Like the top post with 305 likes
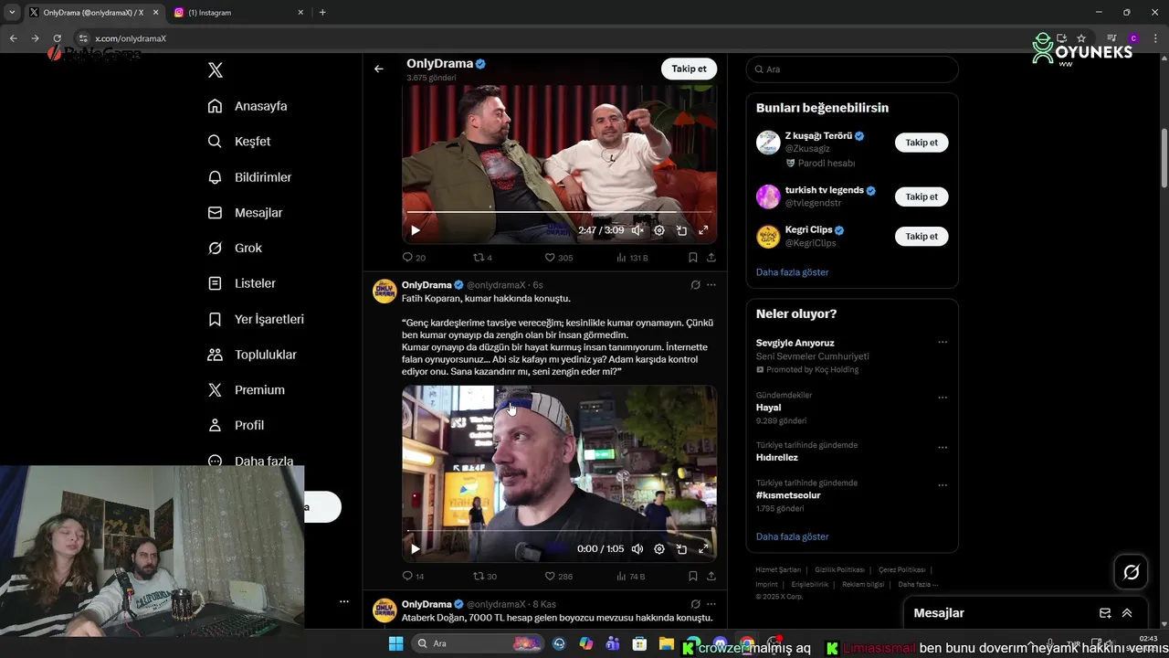Image resolution: width=1169 pixels, height=658 pixels. pyautogui.click(x=558, y=258)
